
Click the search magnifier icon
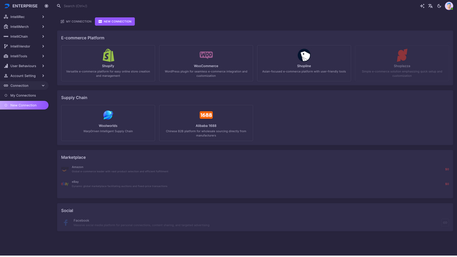[x=59, y=6]
